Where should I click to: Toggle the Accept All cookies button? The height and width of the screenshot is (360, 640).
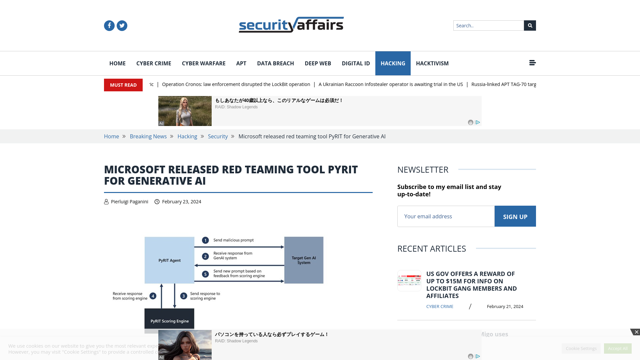618,348
